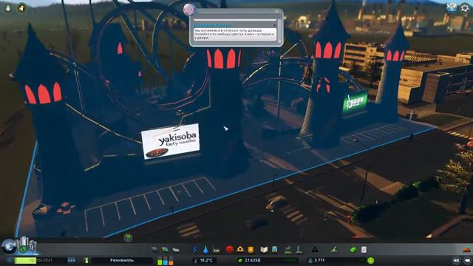Open the black triangle Wonders menu
The width and height of the screenshot is (473, 266).
[315, 250]
